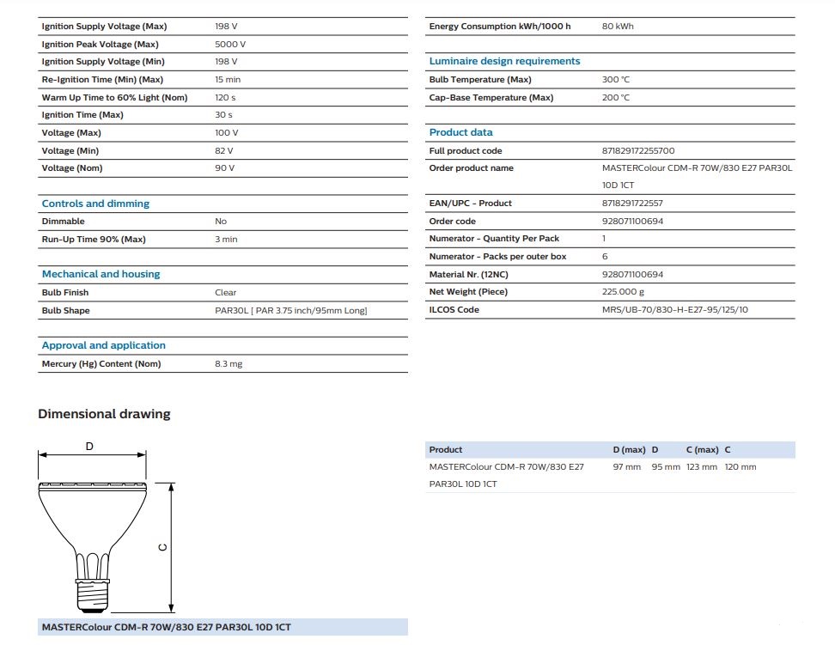Click the 'Run-Up Time 90% (Max)' label
Image resolution: width=835 pixels, height=645 pixels.
(94, 239)
